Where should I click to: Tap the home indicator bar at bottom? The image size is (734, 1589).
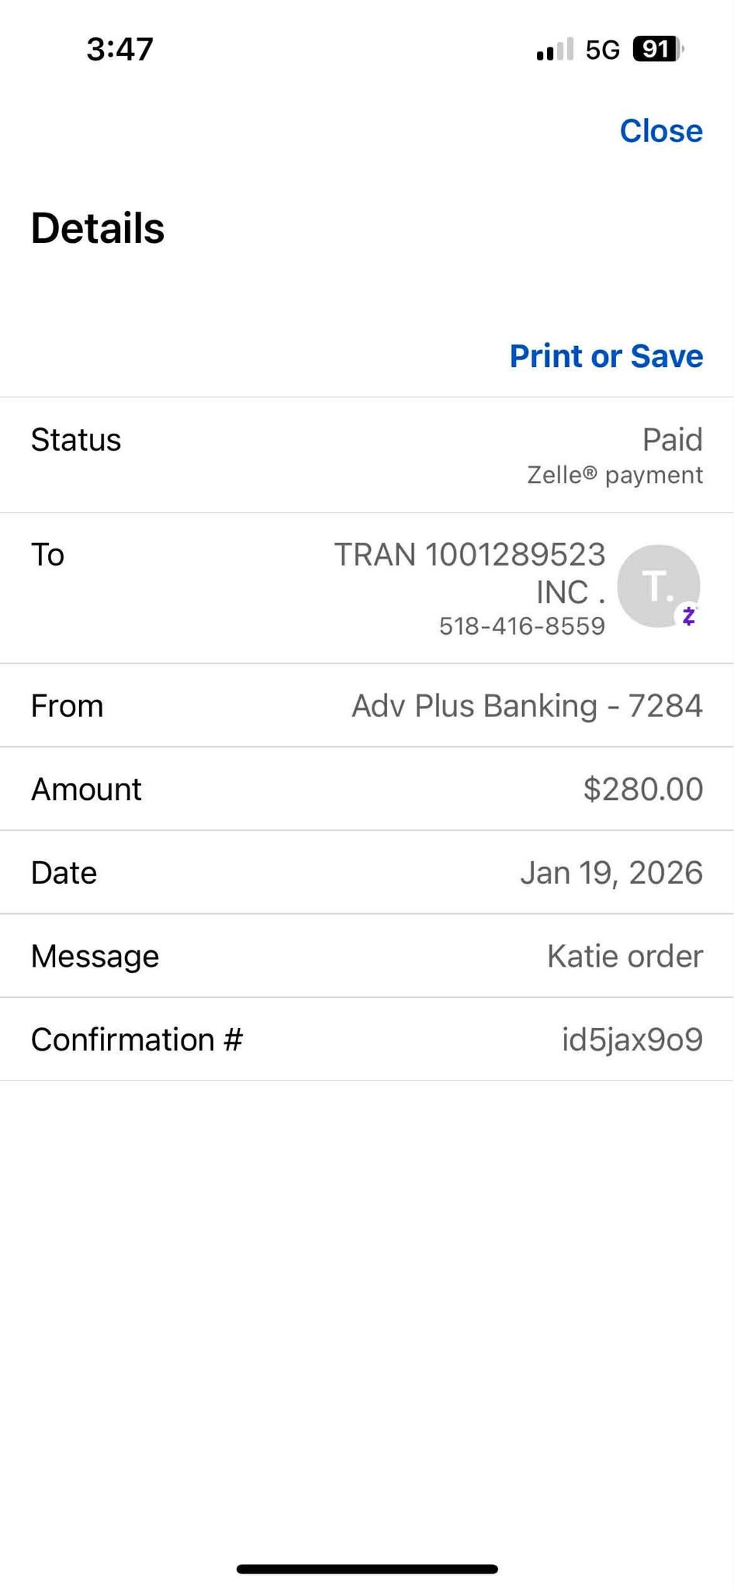click(x=367, y=1569)
